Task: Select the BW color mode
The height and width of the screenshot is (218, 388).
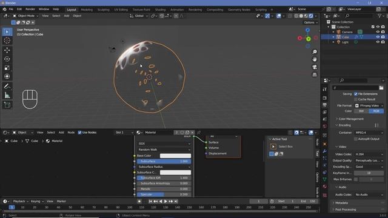Action: click(361, 111)
